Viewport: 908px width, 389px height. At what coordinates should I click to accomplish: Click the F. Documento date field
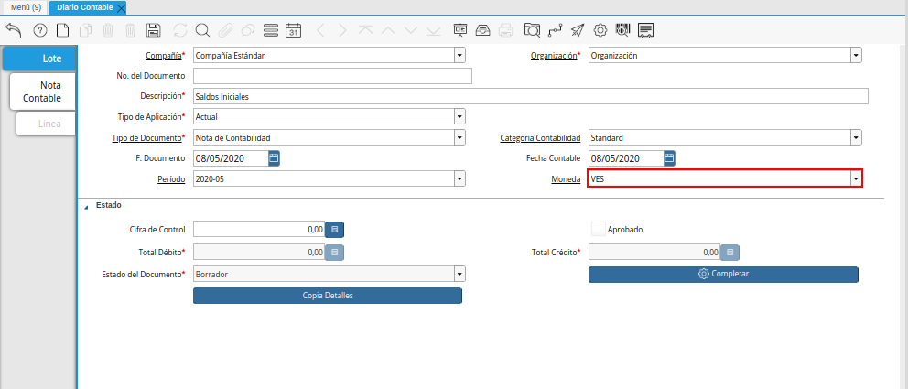pos(231,158)
